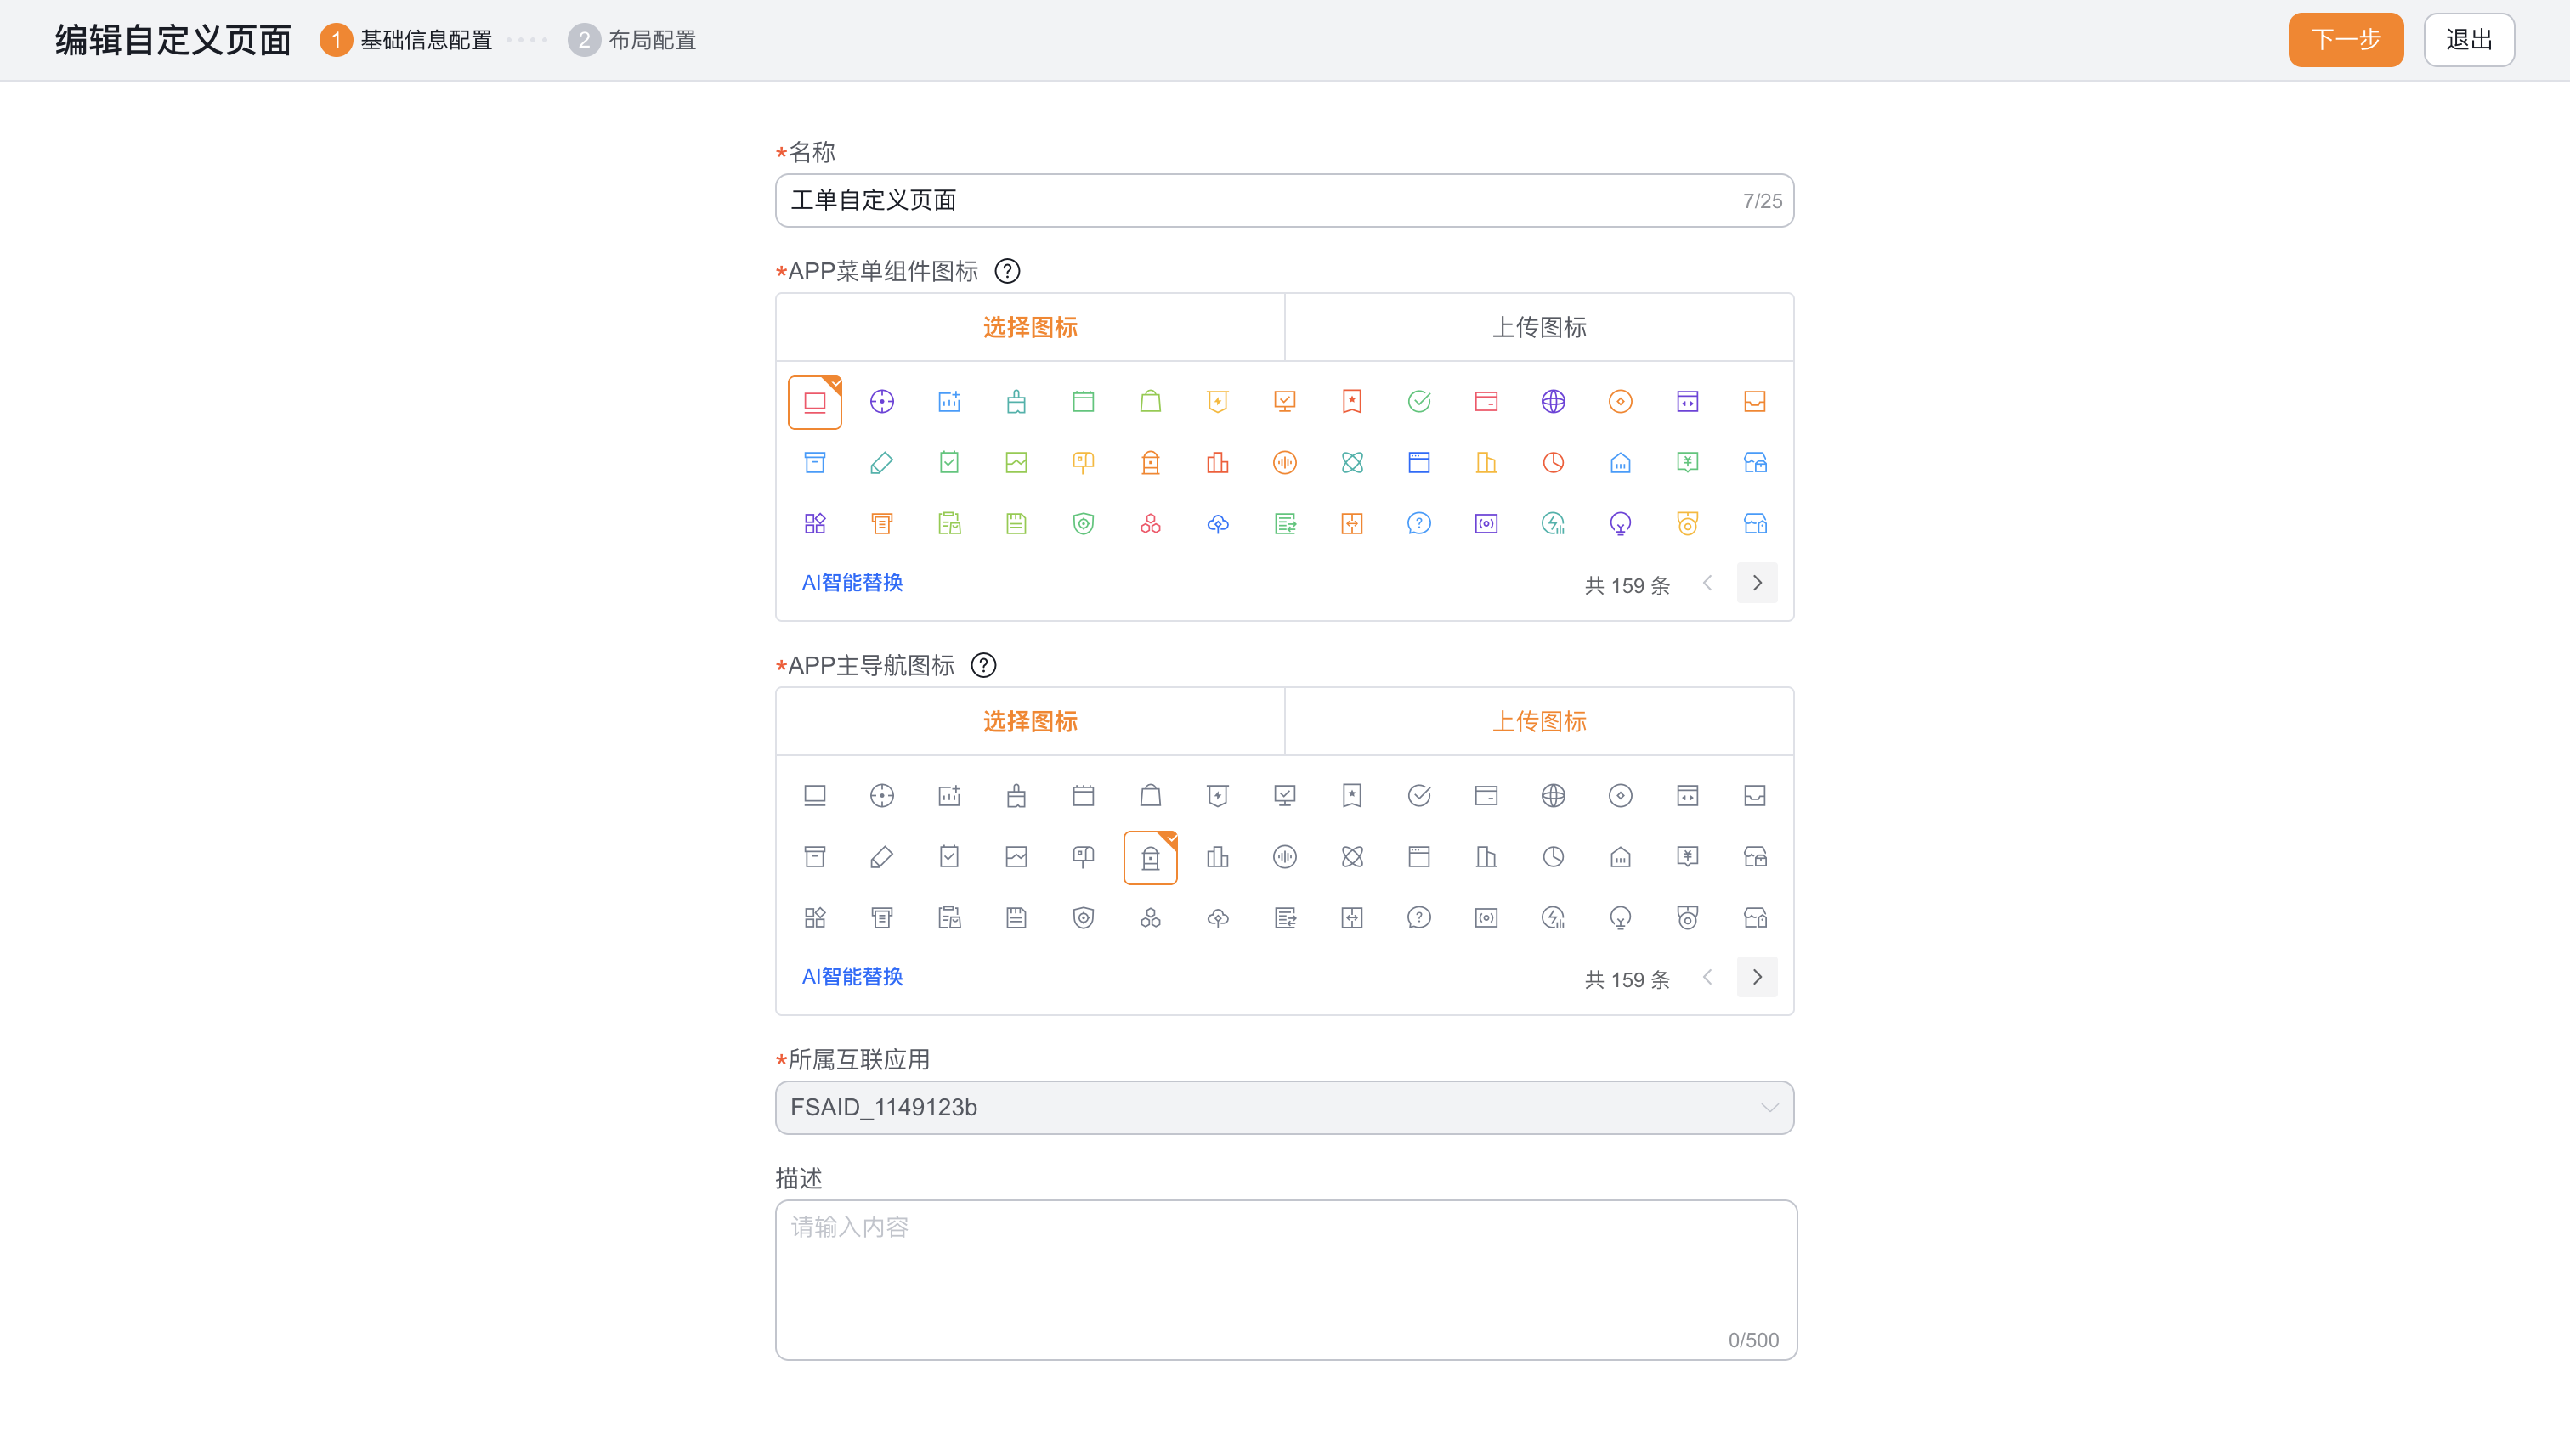2570x1456 pixels.
Task: Open help tooltip beside APP主导航图标 label
Action: click(983, 665)
